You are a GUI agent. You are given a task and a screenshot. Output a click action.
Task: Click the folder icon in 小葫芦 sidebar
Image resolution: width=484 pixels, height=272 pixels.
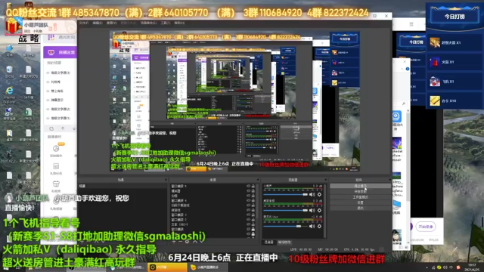click(x=51, y=128)
